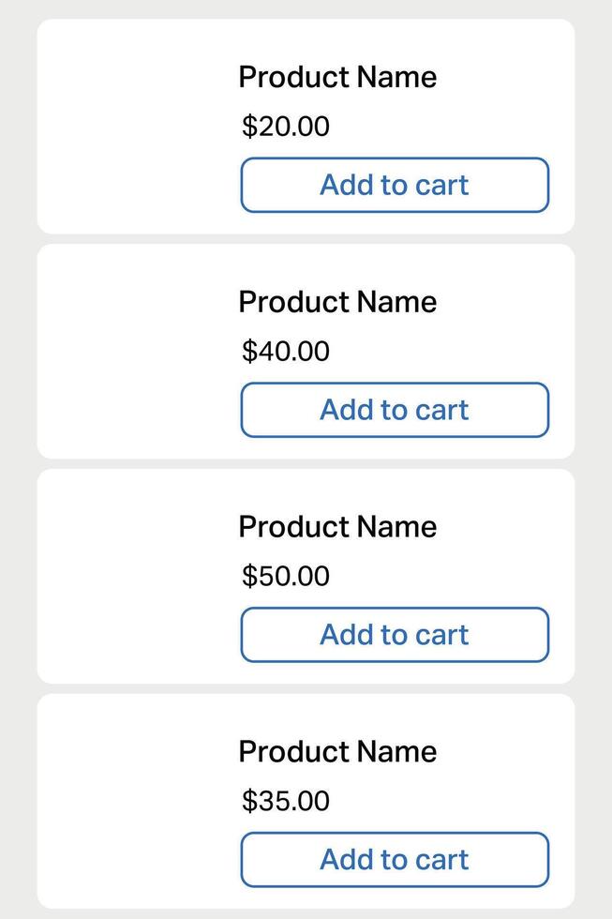Click Add to cart for the $50.00 product
The height and width of the screenshot is (919, 612).
pyautogui.click(x=394, y=635)
